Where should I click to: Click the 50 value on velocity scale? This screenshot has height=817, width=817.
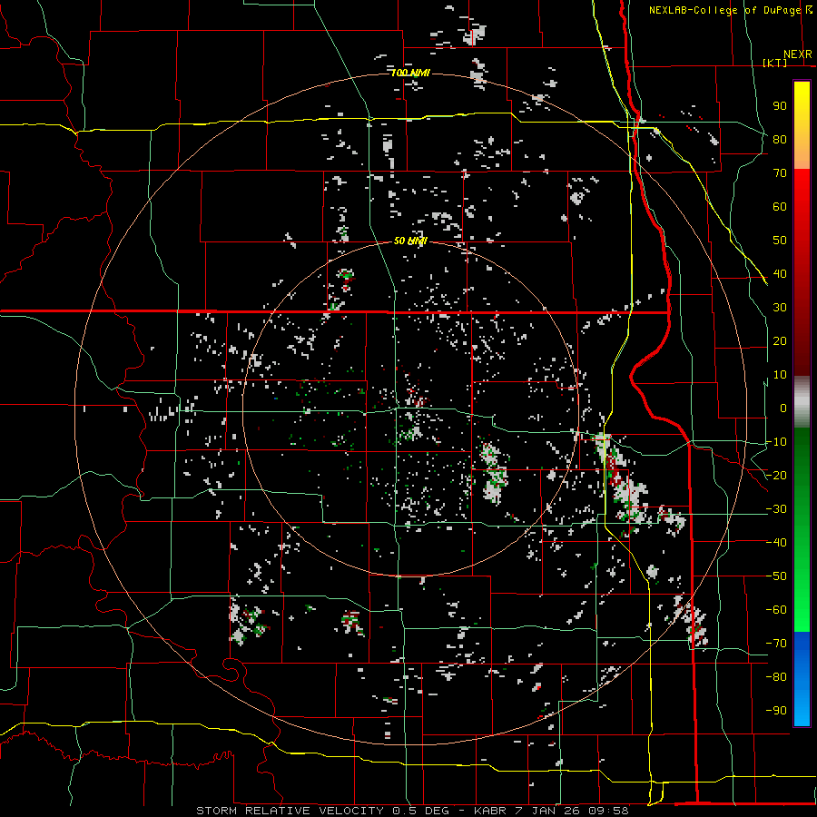(780, 241)
